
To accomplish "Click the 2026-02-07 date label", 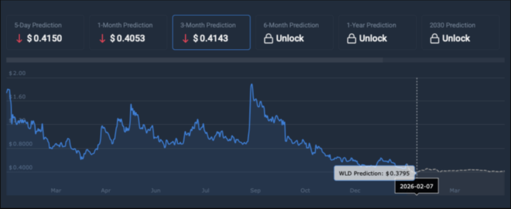I will coord(417,186).
